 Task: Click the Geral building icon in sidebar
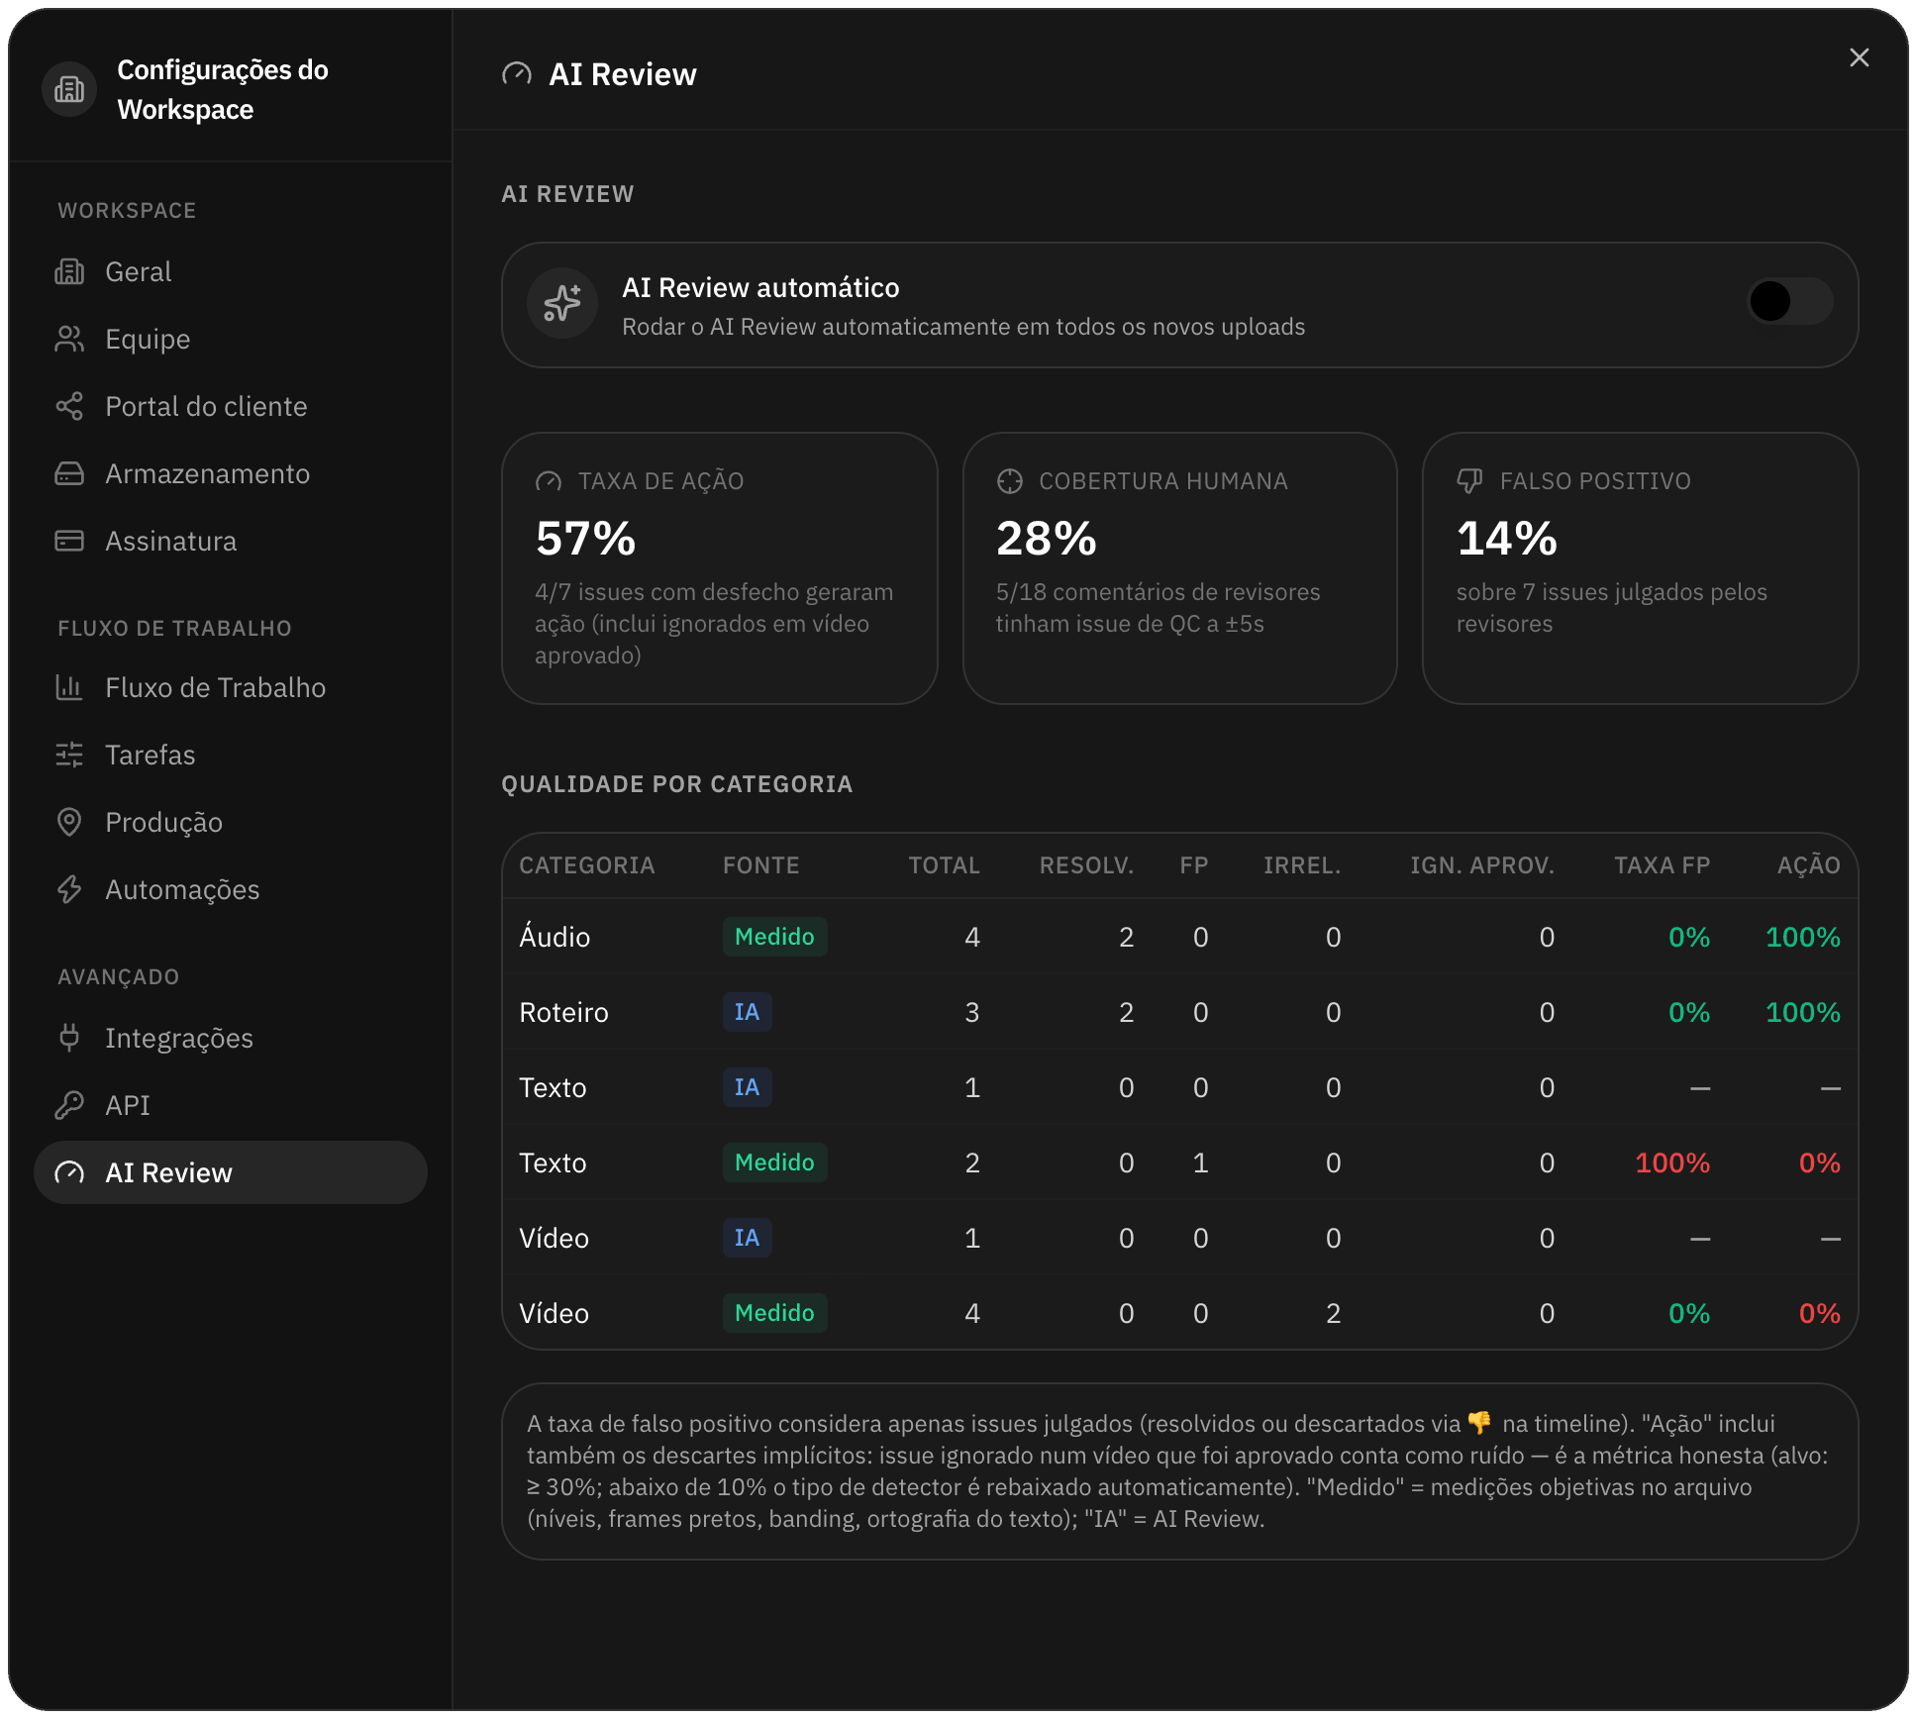(69, 271)
